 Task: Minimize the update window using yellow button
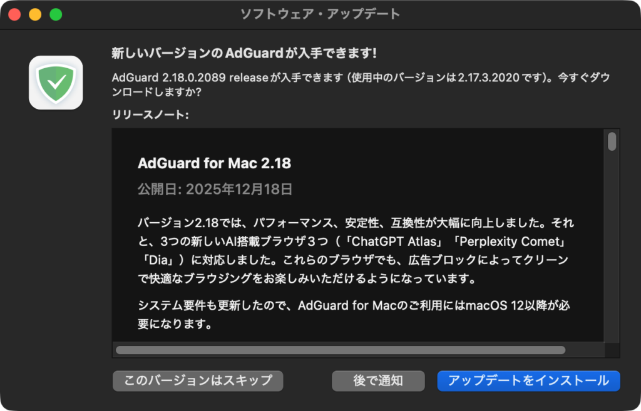point(35,14)
